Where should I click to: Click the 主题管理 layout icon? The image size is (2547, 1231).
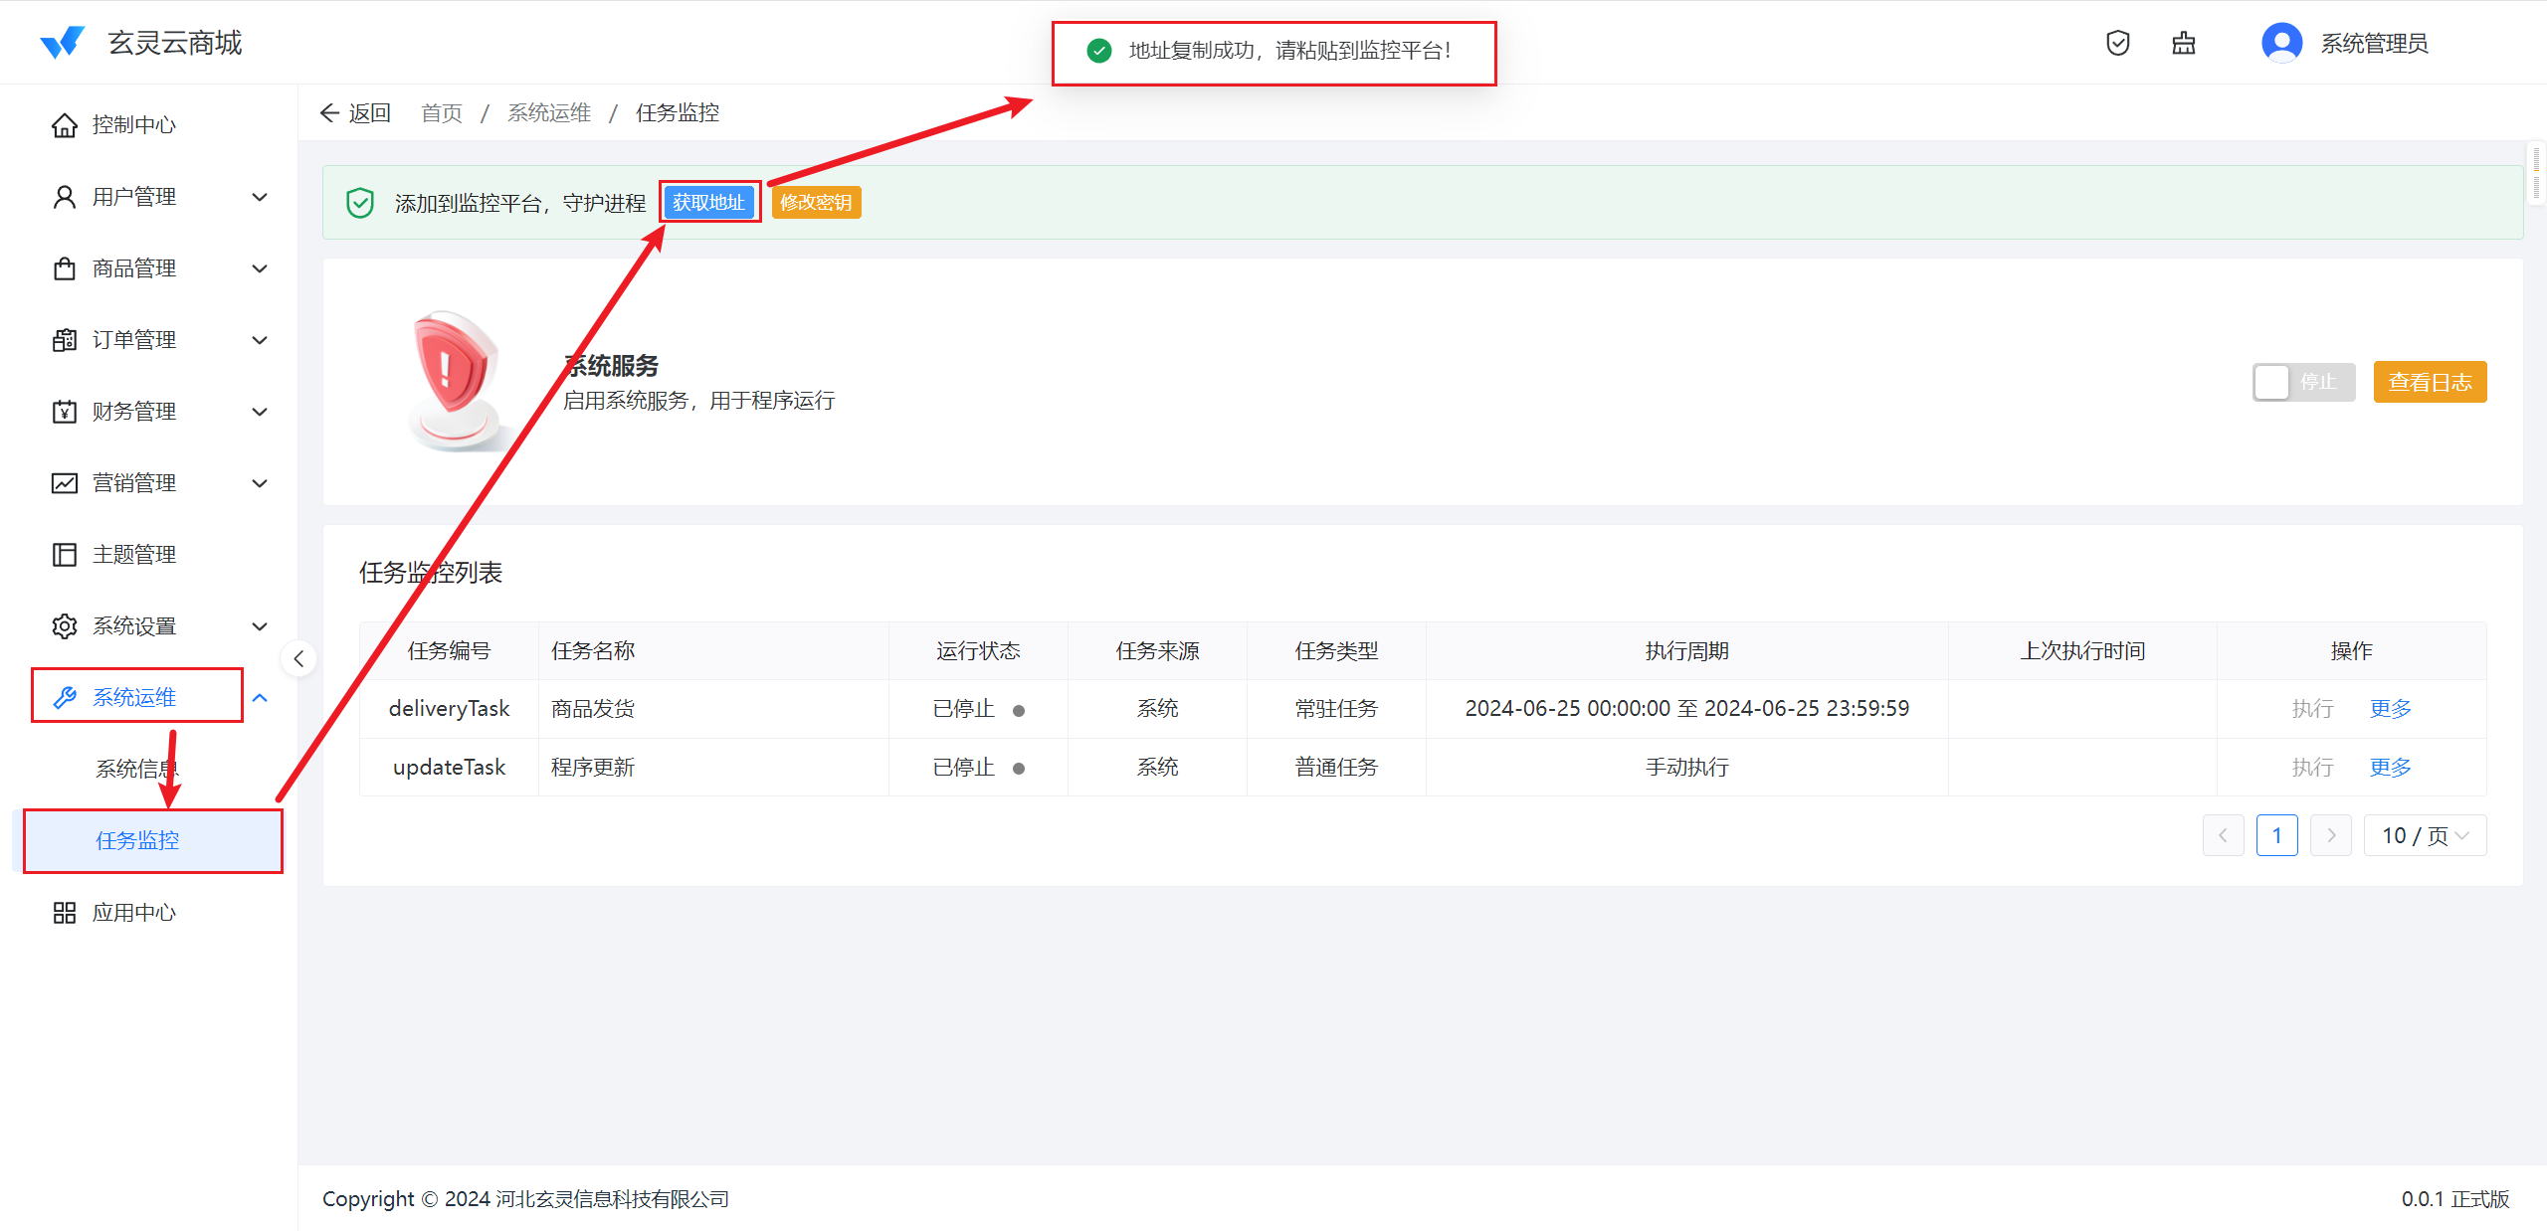click(65, 555)
